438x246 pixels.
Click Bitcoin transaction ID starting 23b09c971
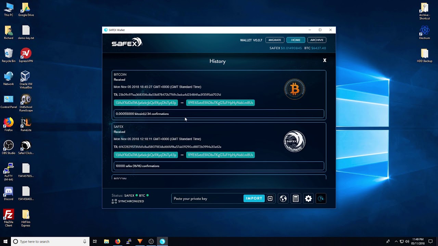(x=170, y=95)
